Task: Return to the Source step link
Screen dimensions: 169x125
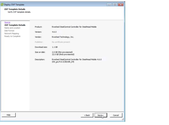Action: [x=7, y=22]
